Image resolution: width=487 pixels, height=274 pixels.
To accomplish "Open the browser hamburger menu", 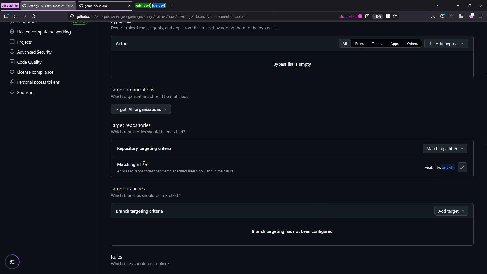I will point(481,16).
